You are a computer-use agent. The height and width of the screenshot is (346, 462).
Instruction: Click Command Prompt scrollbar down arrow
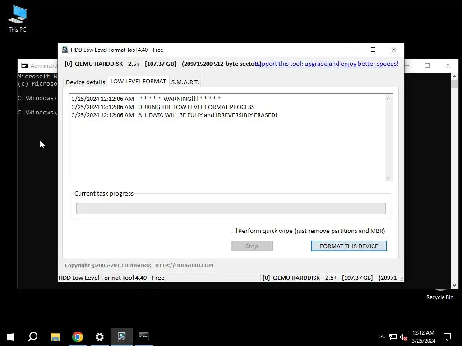(454, 285)
